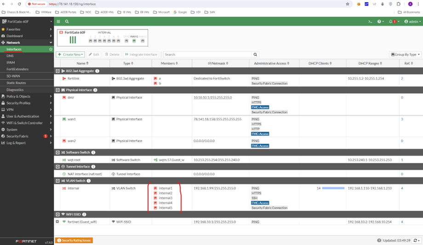
Task: Open the browser extensions puzzle icon
Action: pyautogui.click(x=399, y=4)
